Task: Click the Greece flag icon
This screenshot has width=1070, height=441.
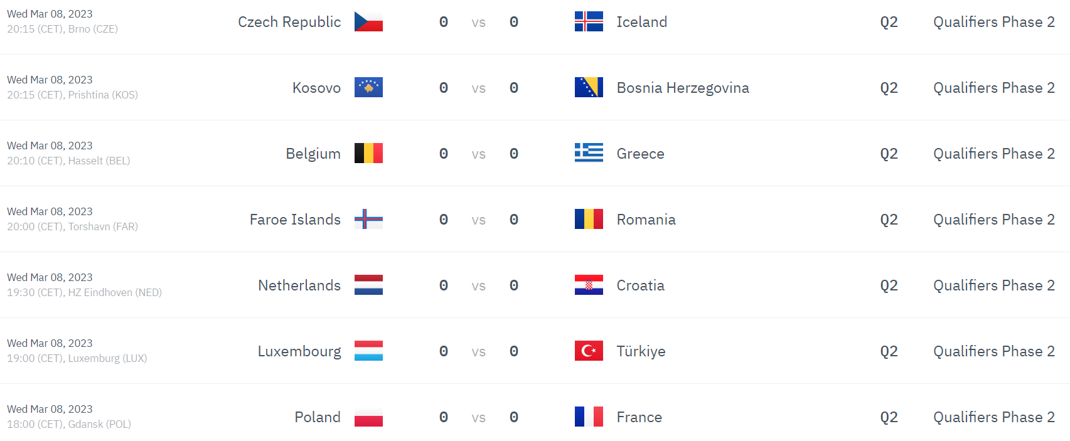Action: click(589, 154)
